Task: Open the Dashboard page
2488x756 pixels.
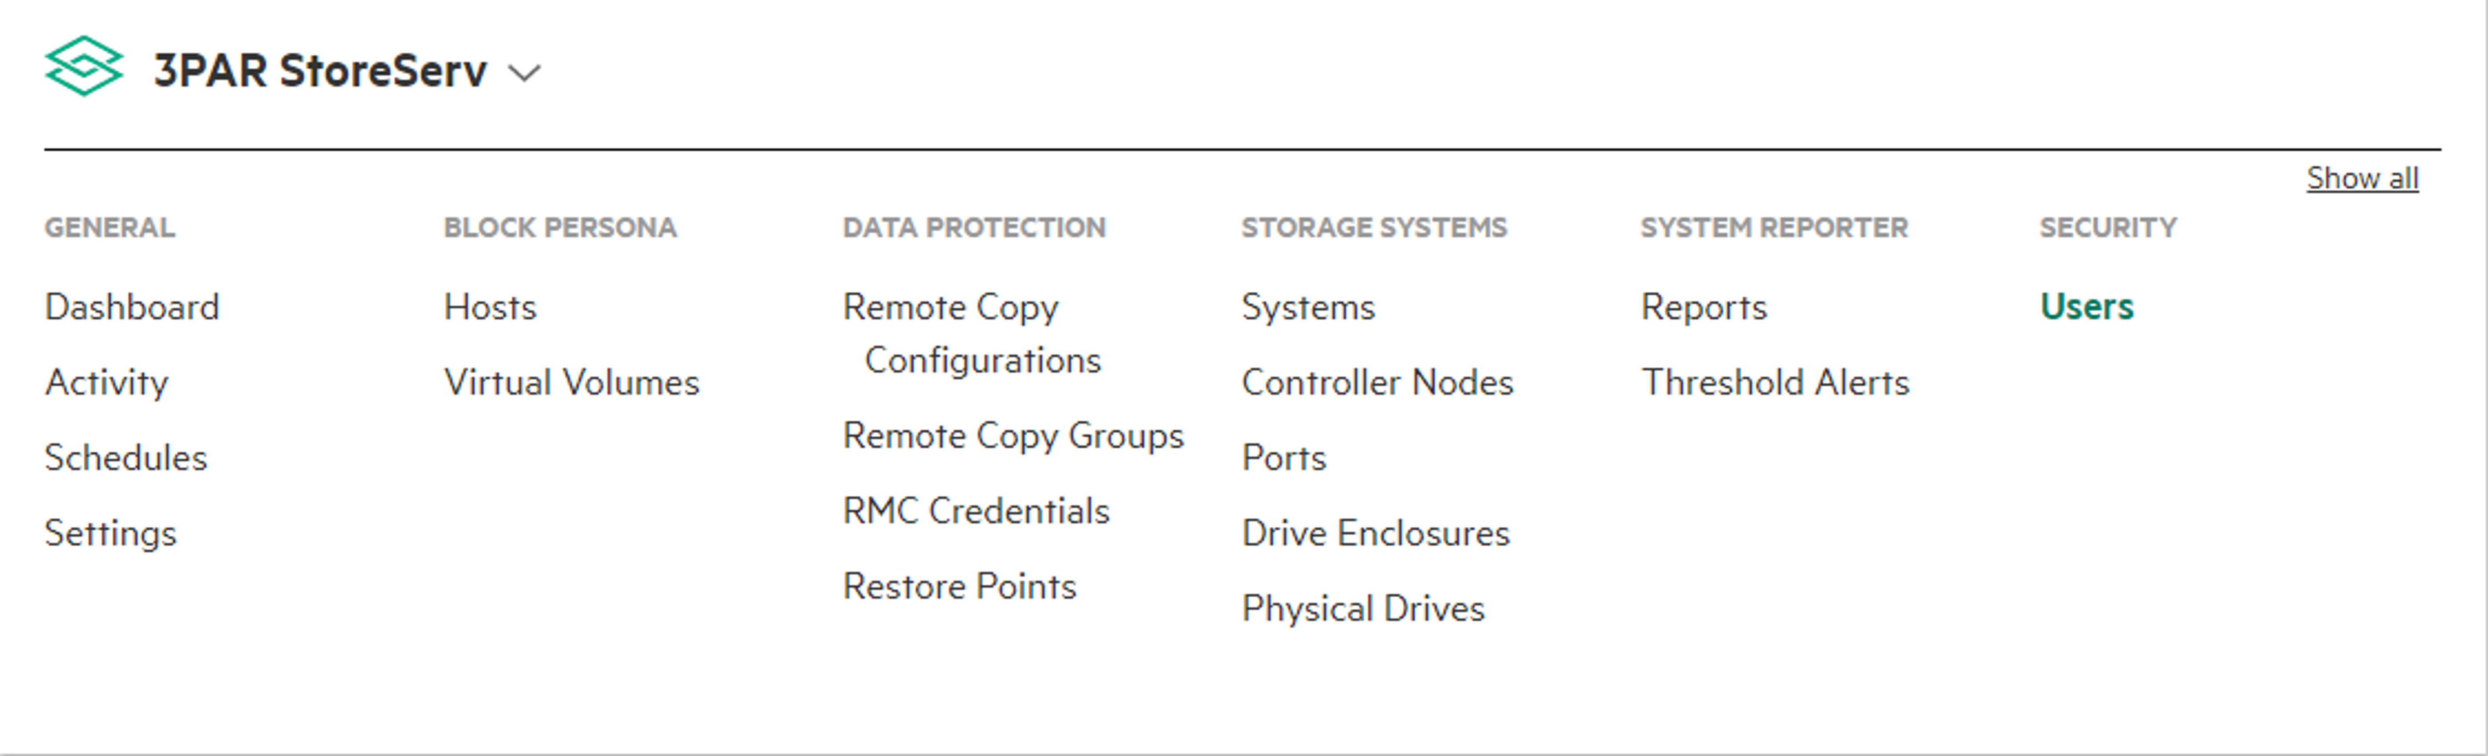Action: (132, 307)
